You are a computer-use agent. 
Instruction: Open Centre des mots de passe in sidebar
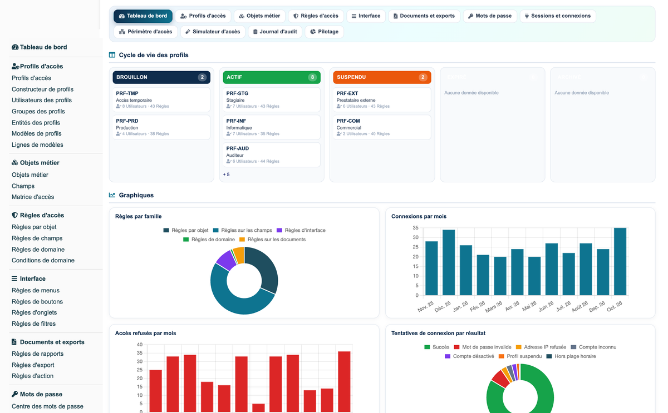tap(47, 406)
